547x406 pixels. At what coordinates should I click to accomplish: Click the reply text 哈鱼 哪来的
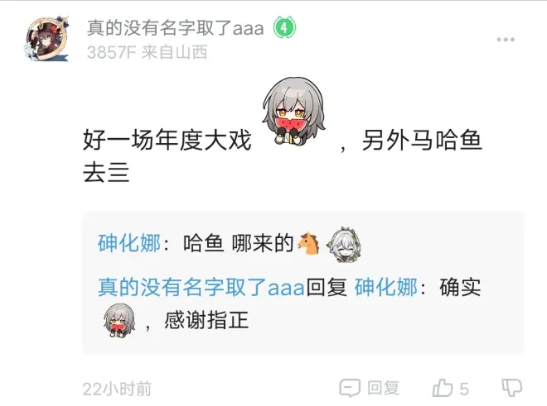tap(238, 243)
